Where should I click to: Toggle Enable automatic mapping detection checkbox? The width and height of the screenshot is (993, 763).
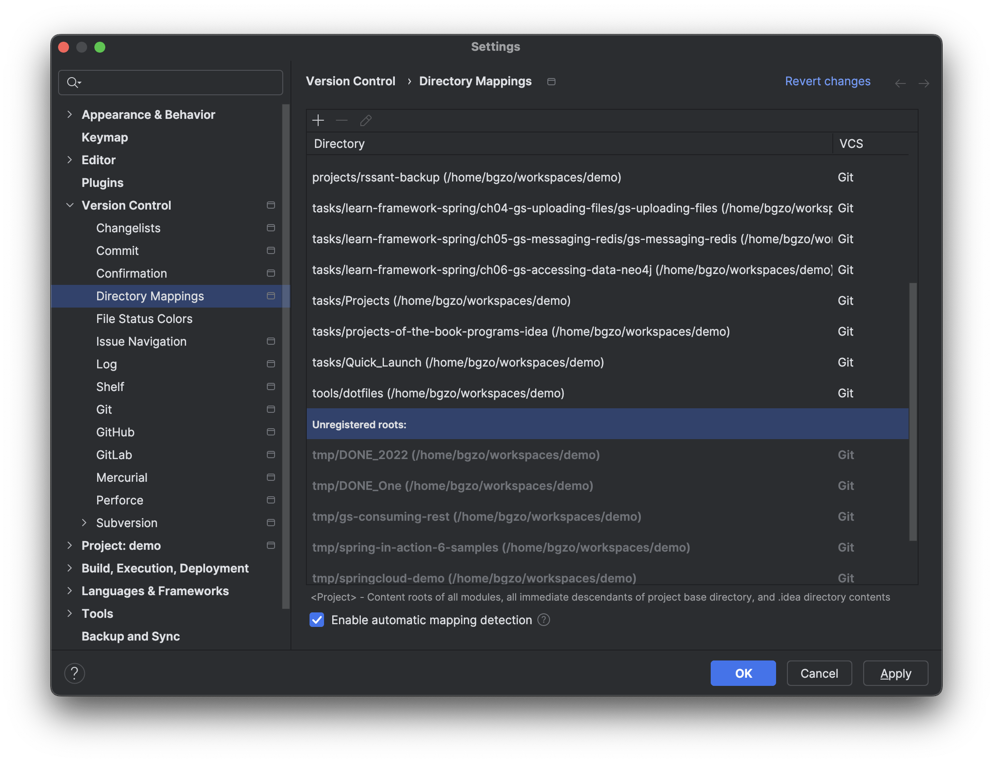[317, 620]
